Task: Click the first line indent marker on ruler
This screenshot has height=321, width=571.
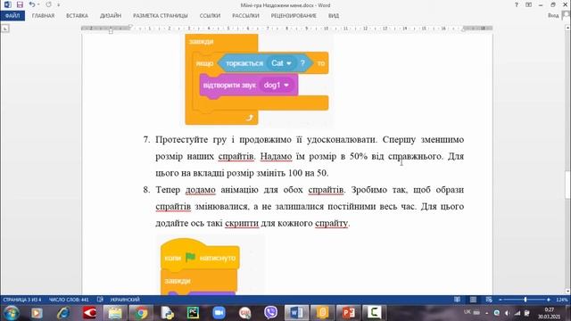Action: tap(130, 26)
